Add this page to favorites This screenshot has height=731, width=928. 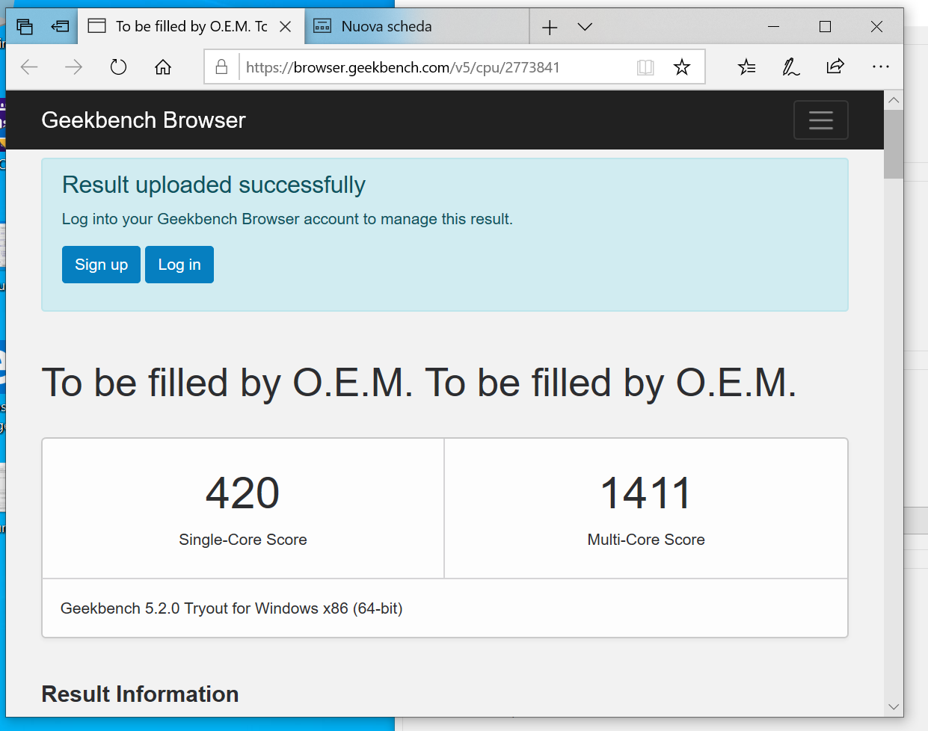[x=682, y=67]
